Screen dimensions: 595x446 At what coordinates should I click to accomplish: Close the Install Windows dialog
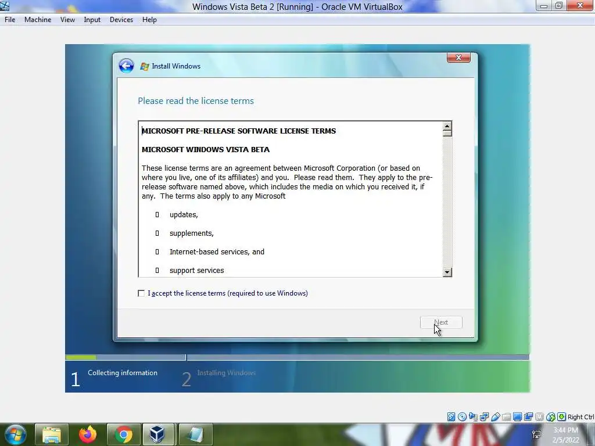[x=458, y=57]
